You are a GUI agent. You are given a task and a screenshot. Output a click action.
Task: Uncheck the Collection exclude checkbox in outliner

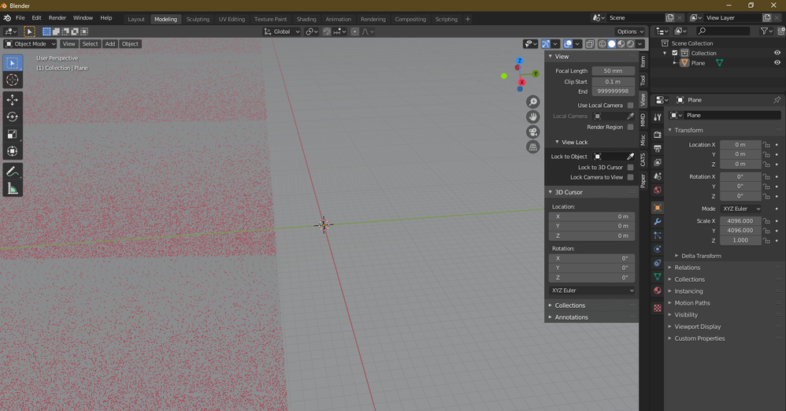point(675,53)
